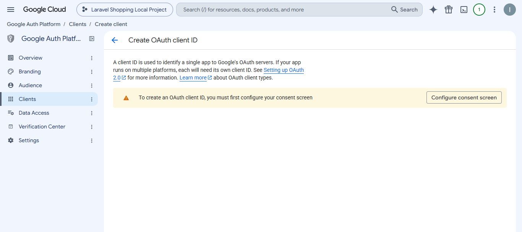Open Gemini AI assistant sparkle icon
Viewport: 522px width, 232px height.
pos(433,10)
